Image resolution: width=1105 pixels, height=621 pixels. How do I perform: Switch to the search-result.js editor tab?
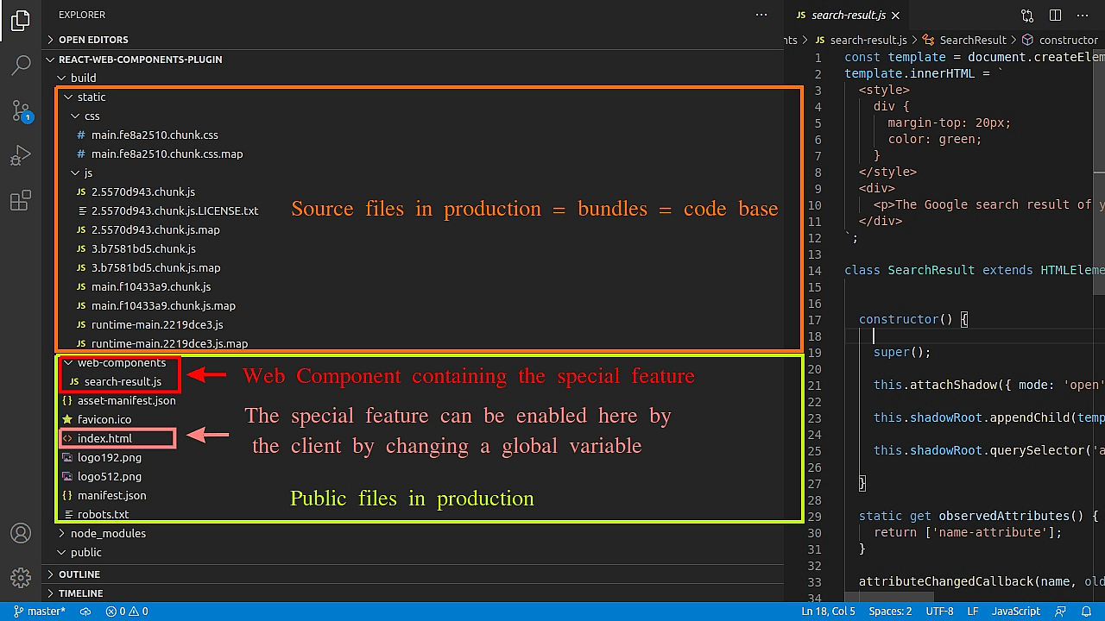click(847, 15)
